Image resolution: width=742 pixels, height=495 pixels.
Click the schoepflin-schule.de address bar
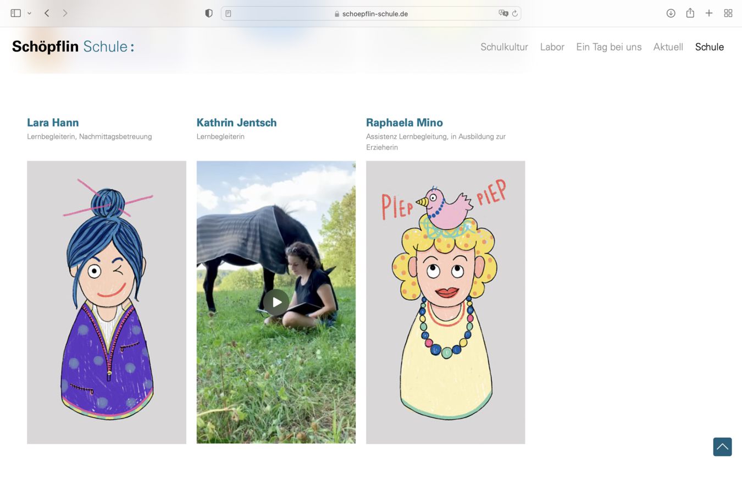(x=371, y=14)
